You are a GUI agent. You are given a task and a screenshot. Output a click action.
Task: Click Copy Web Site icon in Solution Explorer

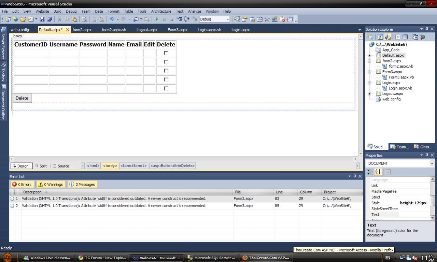click(x=415, y=37)
